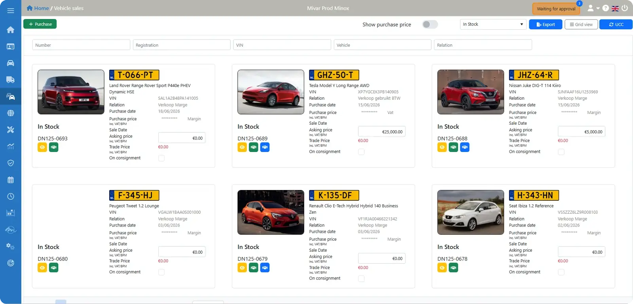Screen dimensions: 633x304
Task: Click the help question mark icon
Action: [605, 8]
